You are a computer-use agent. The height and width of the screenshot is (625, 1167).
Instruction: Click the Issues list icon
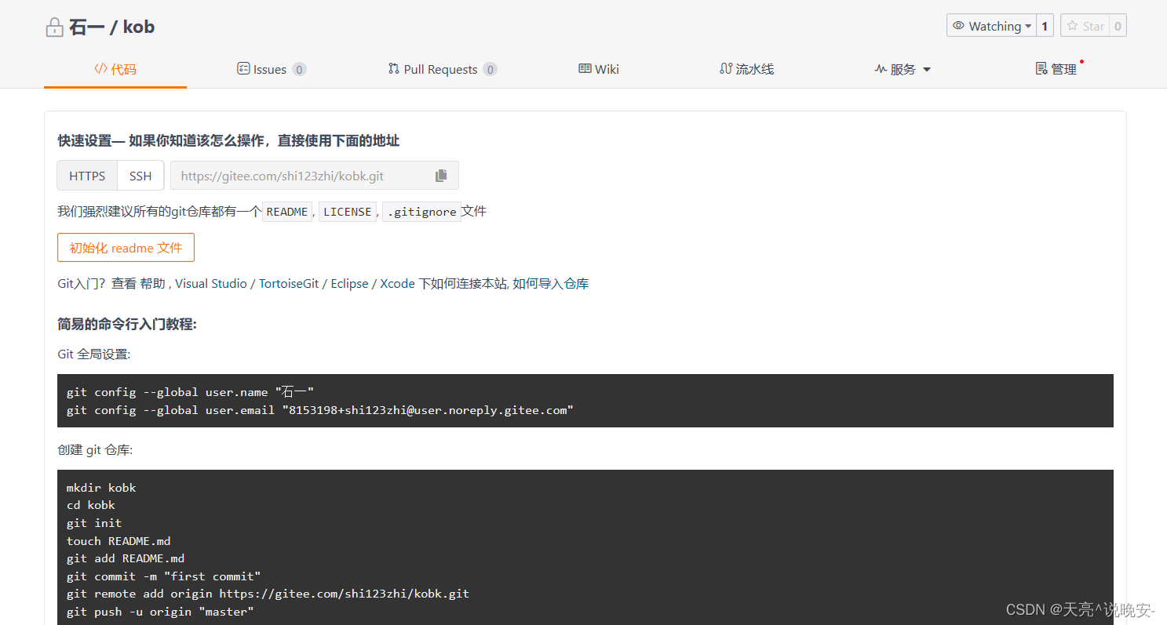pos(243,69)
